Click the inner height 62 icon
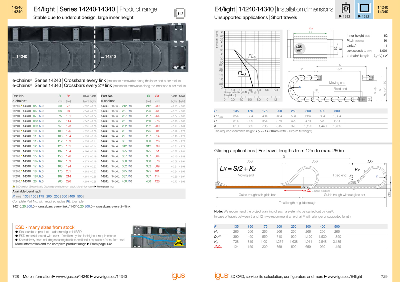This screenshot has height=282, width=400. pos(180,13)
